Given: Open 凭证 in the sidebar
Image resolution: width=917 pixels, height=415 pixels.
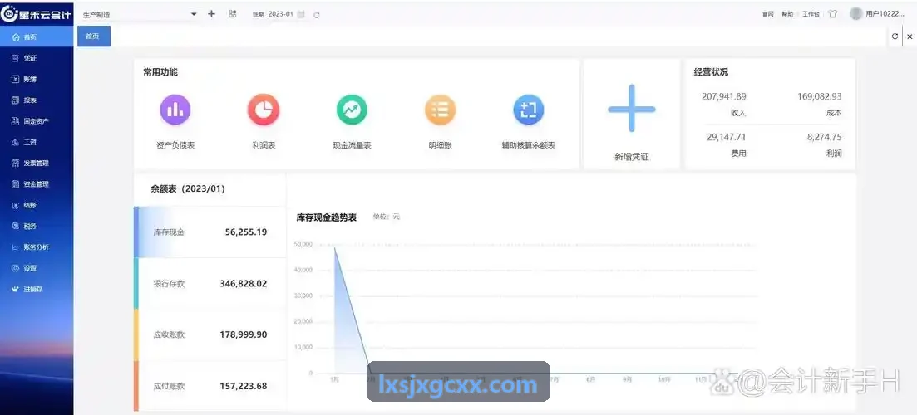Looking at the screenshot, I should point(37,58).
